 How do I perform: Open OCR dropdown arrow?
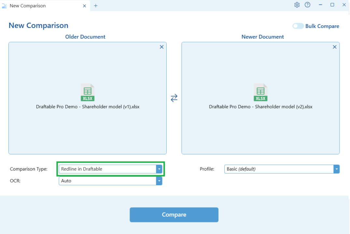(x=159, y=181)
